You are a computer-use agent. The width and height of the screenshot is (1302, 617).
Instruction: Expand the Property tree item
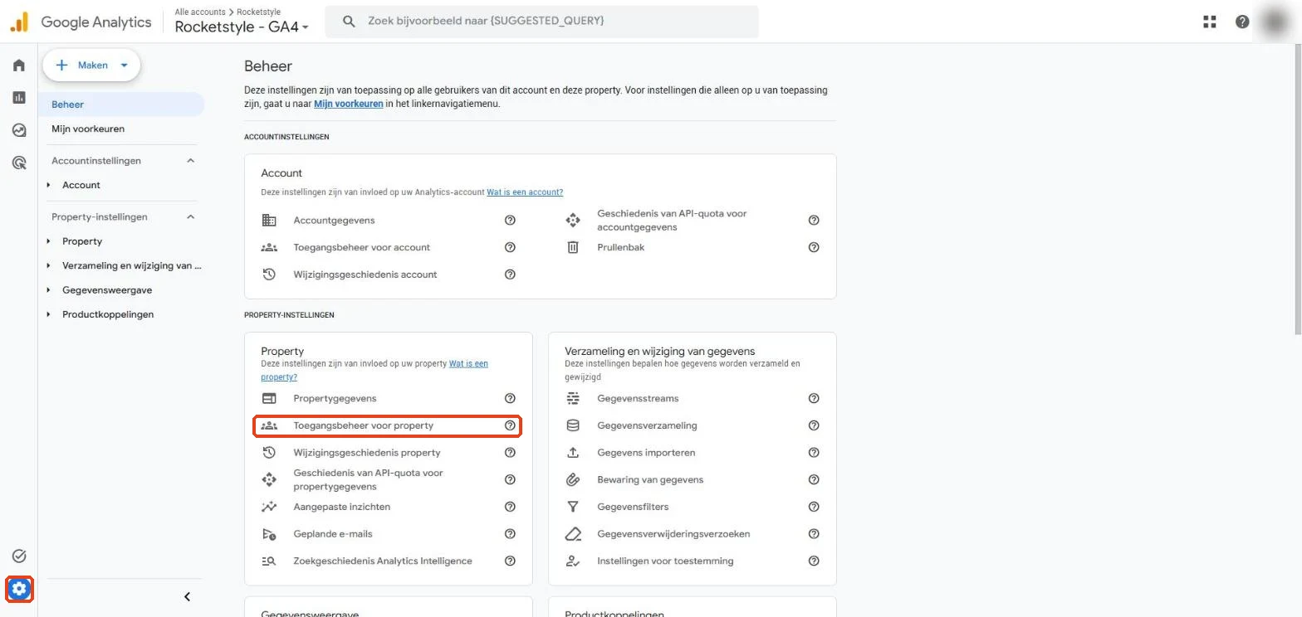coord(49,241)
